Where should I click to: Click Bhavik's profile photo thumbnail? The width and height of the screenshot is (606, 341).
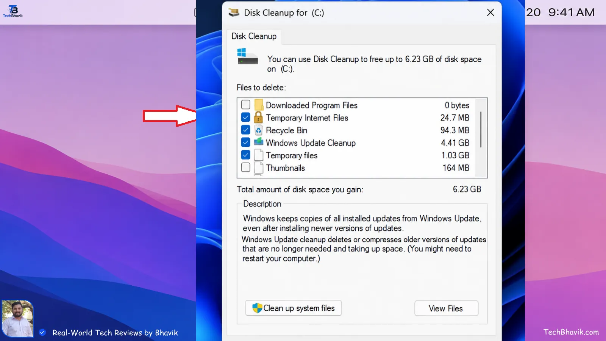17,319
